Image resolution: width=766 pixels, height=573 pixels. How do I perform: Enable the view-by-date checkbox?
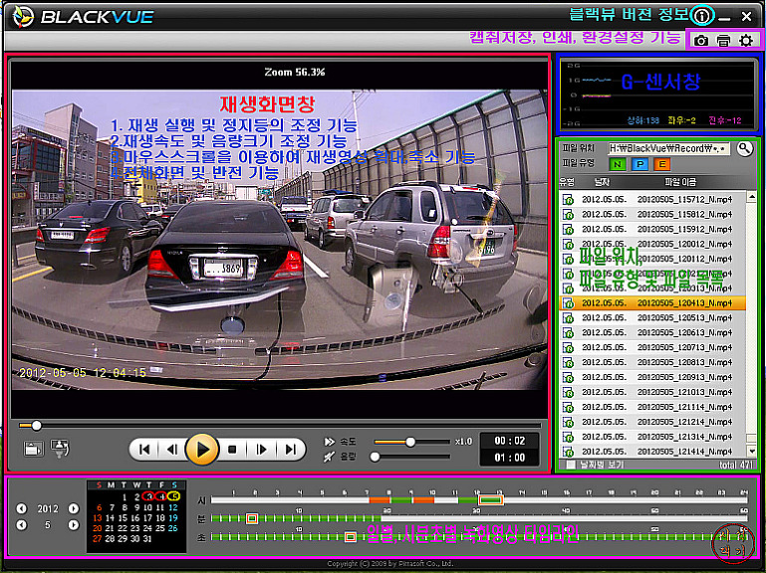(570, 465)
